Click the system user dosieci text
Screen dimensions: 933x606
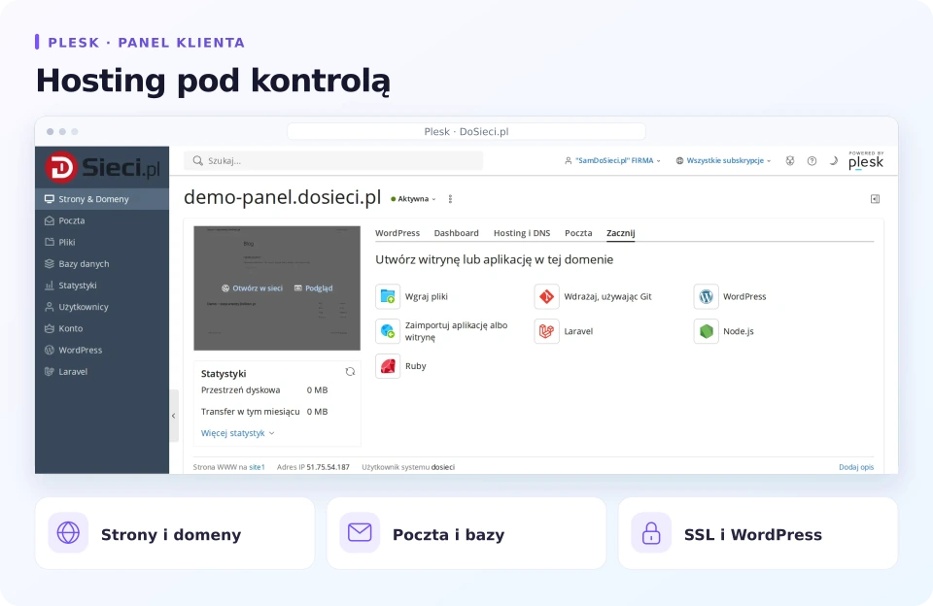[x=443, y=467]
